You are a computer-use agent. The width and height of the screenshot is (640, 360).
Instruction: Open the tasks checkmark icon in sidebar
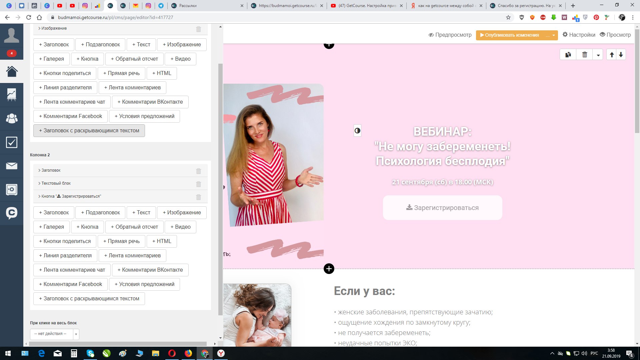pos(12,142)
